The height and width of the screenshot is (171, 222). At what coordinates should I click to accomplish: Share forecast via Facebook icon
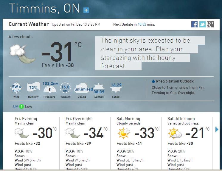(194, 24)
